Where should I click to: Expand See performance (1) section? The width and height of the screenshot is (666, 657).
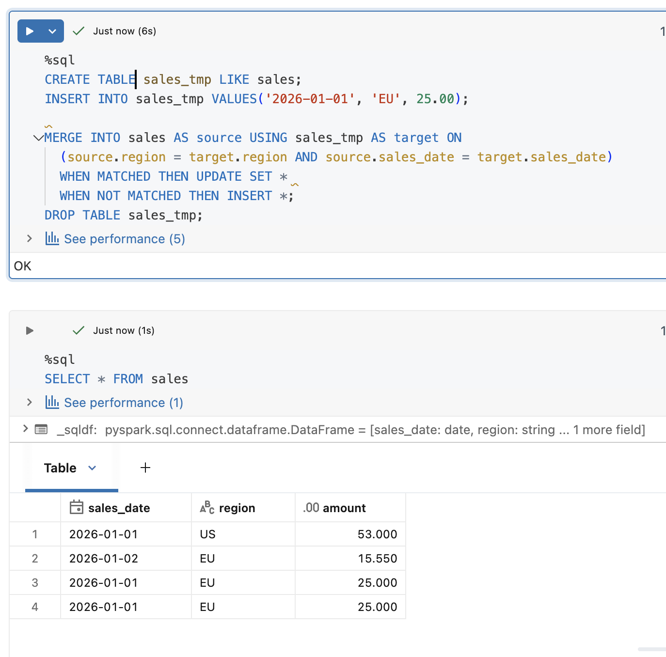point(30,402)
